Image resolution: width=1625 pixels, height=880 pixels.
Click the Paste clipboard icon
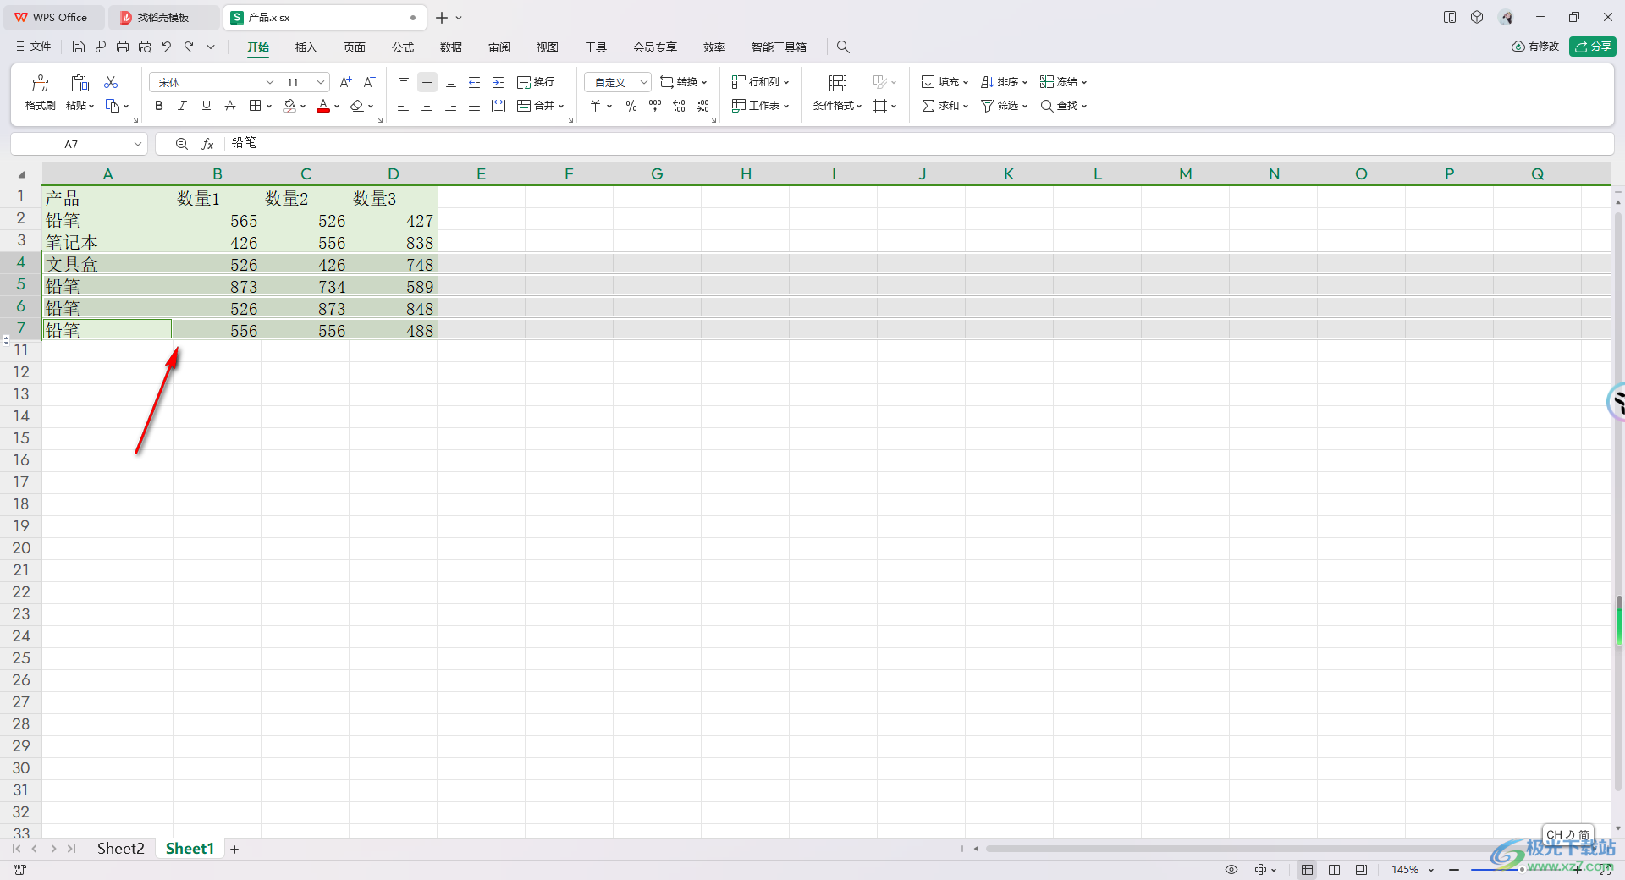coord(80,83)
